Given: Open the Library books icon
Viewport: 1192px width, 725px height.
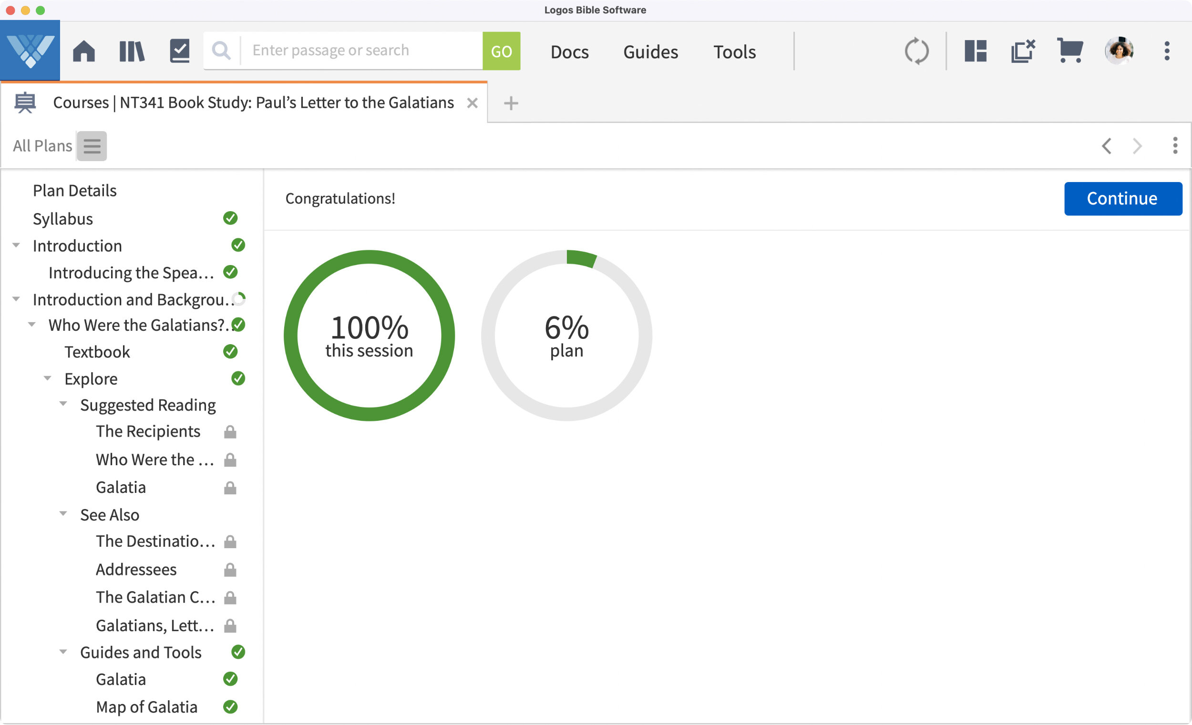Looking at the screenshot, I should [x=132, y=51].
